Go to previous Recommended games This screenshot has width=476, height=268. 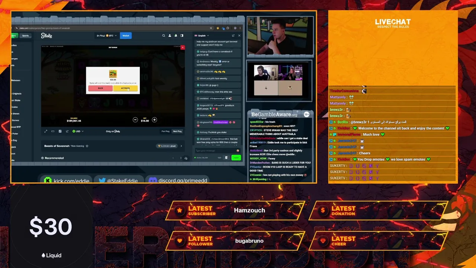[173, 158]
